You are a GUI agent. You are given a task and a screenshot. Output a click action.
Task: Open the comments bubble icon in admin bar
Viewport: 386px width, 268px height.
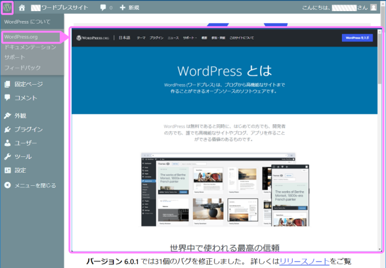tap(103, 8)
